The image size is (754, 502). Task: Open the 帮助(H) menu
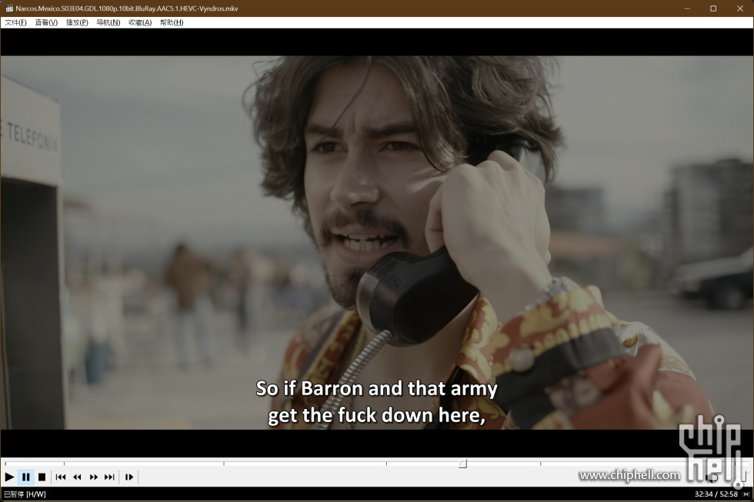coord(172,22)
